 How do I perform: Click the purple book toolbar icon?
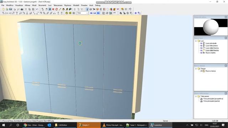(118, 9)
